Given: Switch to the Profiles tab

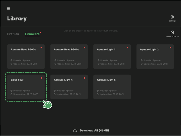Looking at the screenshot, I should pyautogui.click(x=13, y=34).
